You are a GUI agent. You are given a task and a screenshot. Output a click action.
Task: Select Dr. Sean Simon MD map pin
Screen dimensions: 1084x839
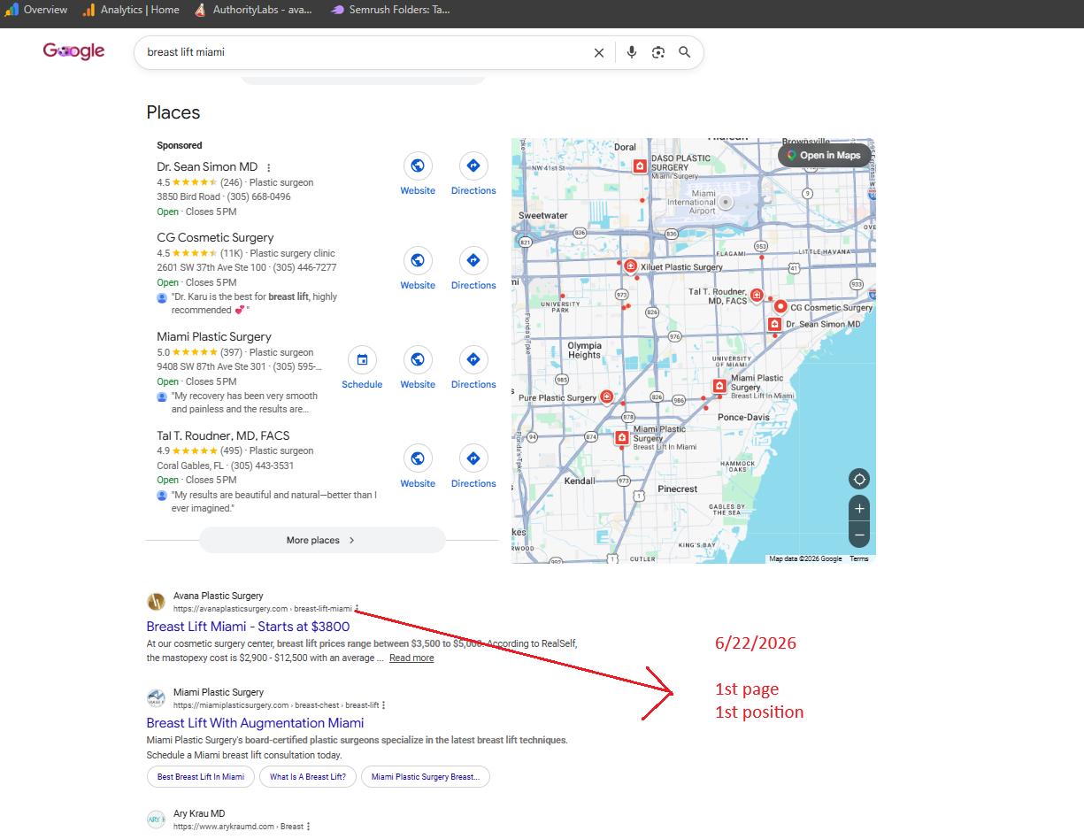coord(774,324)
